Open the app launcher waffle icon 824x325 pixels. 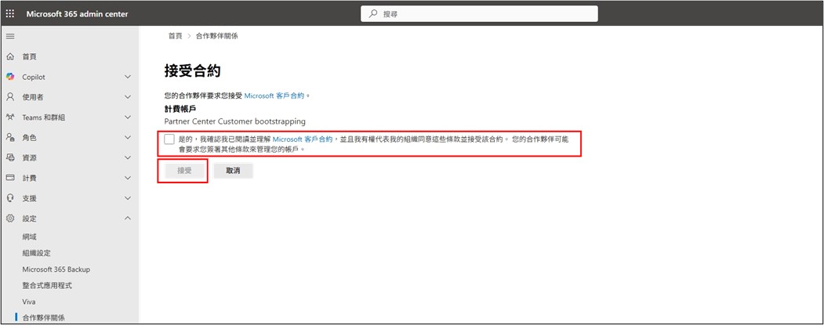coord(10,14)
